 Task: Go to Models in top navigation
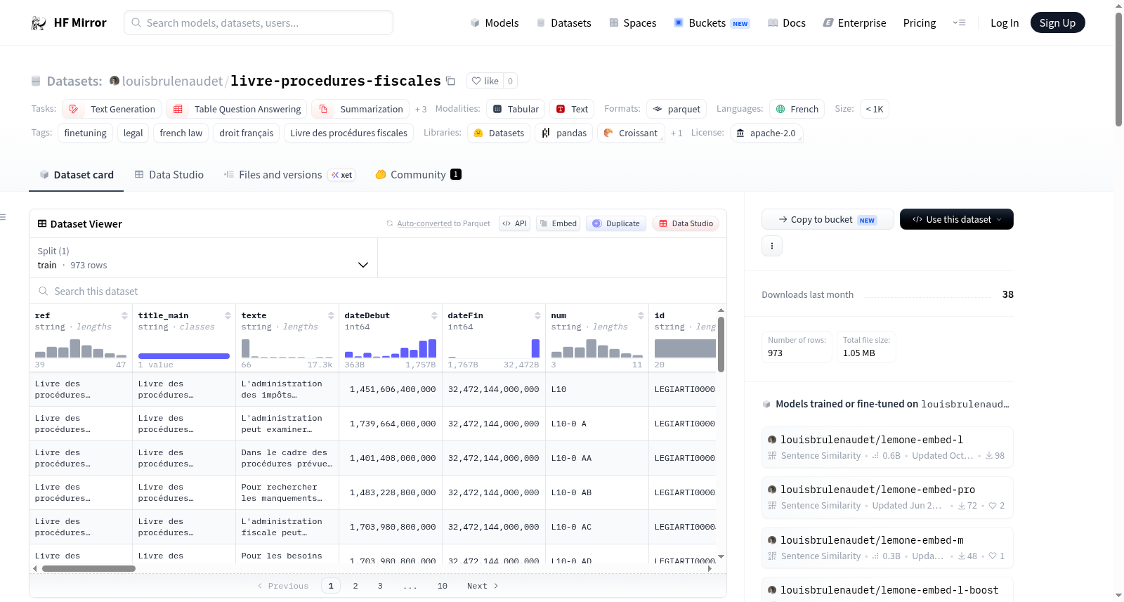click(495, 23)
